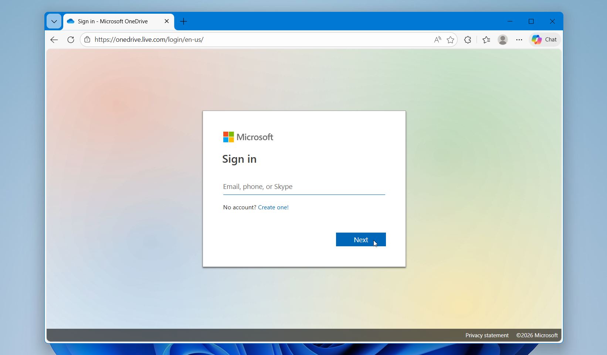Screen dimensions: 607x355
Task: Click the browser address bar
Action: pyautogui.click(x=259, y=40)
